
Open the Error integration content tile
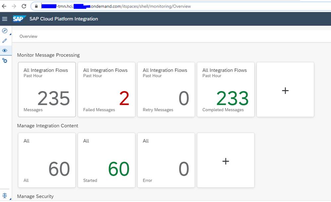pyautogui.click(x=166, y=160)
